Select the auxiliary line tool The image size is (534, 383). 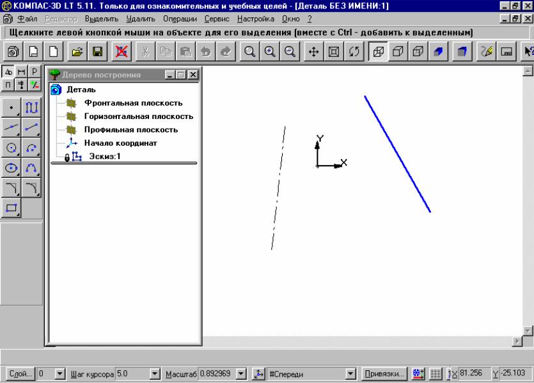point(12,128)
